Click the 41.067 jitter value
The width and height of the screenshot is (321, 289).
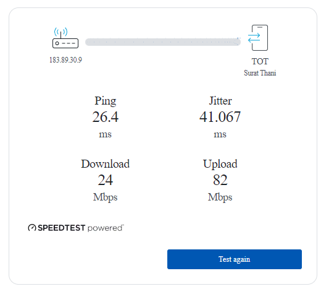pyautogui.click(x=220, y=117)
